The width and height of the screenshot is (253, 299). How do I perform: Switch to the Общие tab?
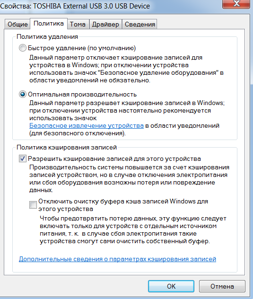[17, 24]
